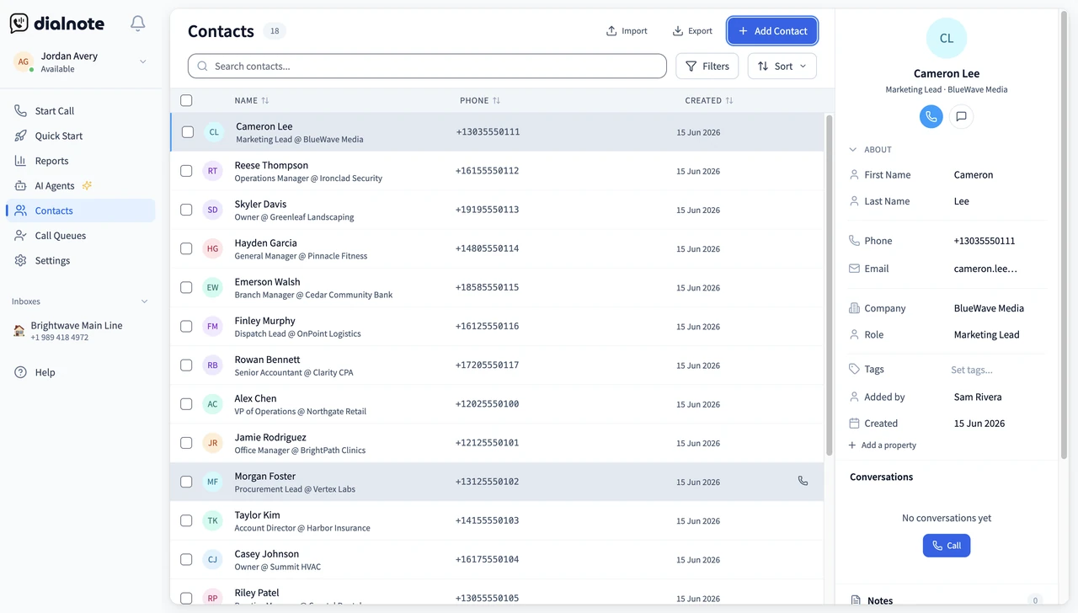Click the blue Call button under Conversations
Viewport: 1078px width, 613px height.
tap(947, 546)
